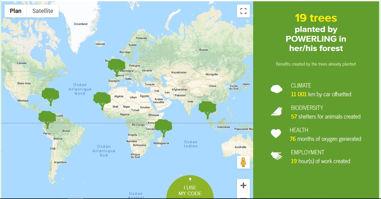
Task: Click the tree marker over West Africa
Action: pyautogui.click(x=102, y=101)
